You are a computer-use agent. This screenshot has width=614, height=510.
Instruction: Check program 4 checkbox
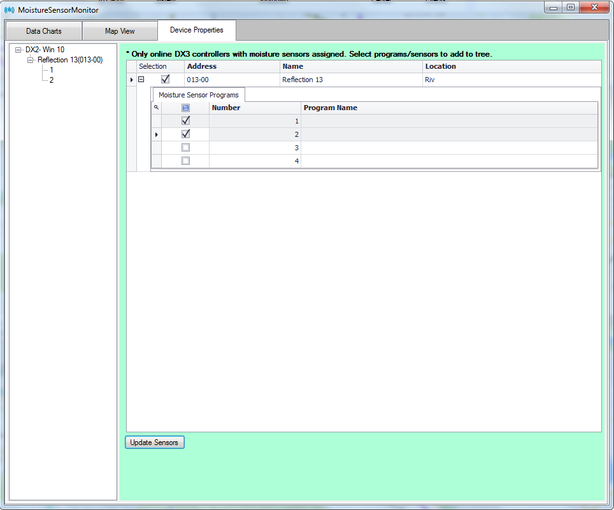[185, 161]
